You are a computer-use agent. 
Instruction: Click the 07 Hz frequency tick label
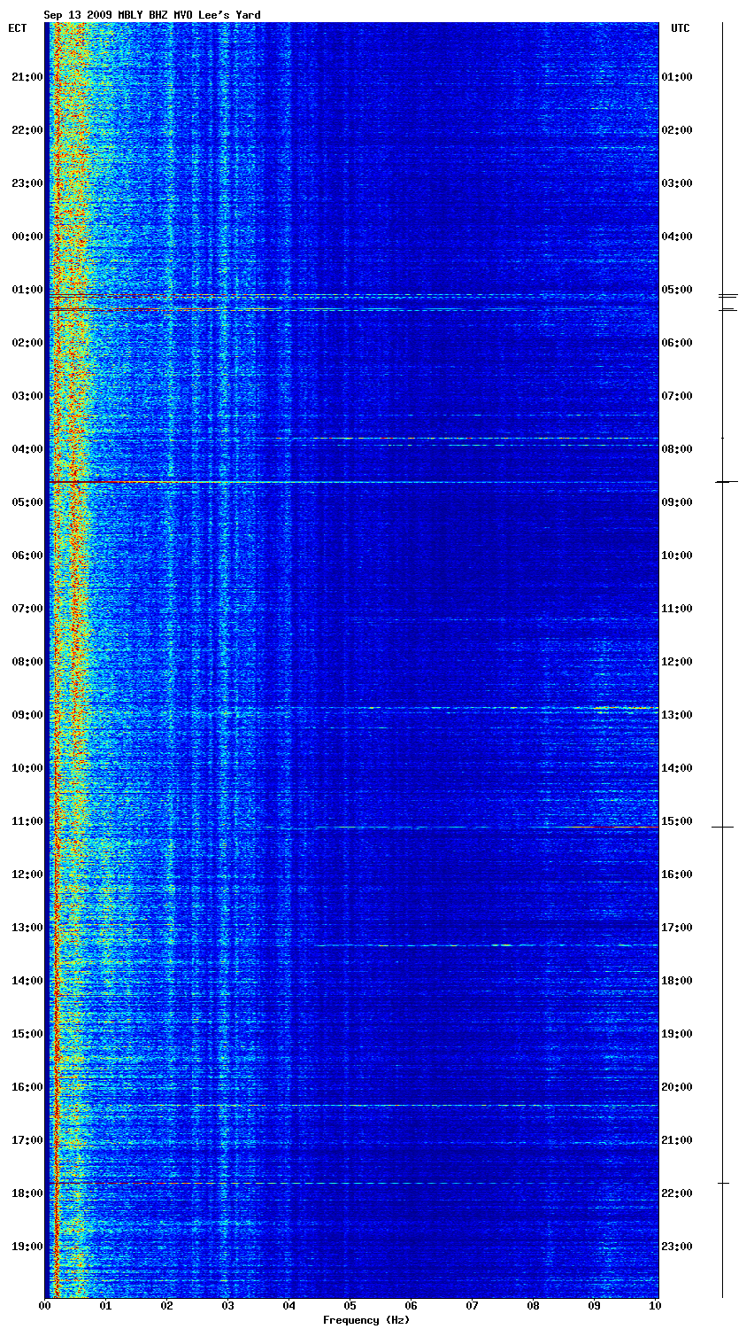coord(473,1306)
